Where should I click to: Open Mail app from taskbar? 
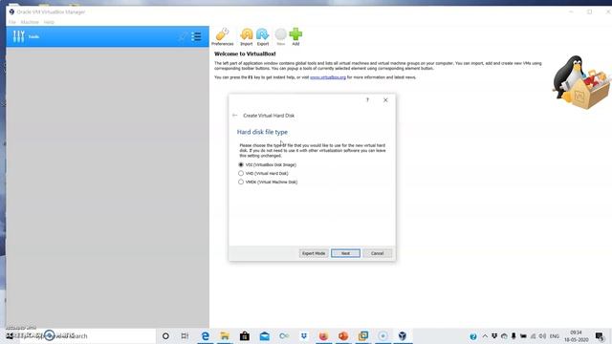click(x=264, y=335)
